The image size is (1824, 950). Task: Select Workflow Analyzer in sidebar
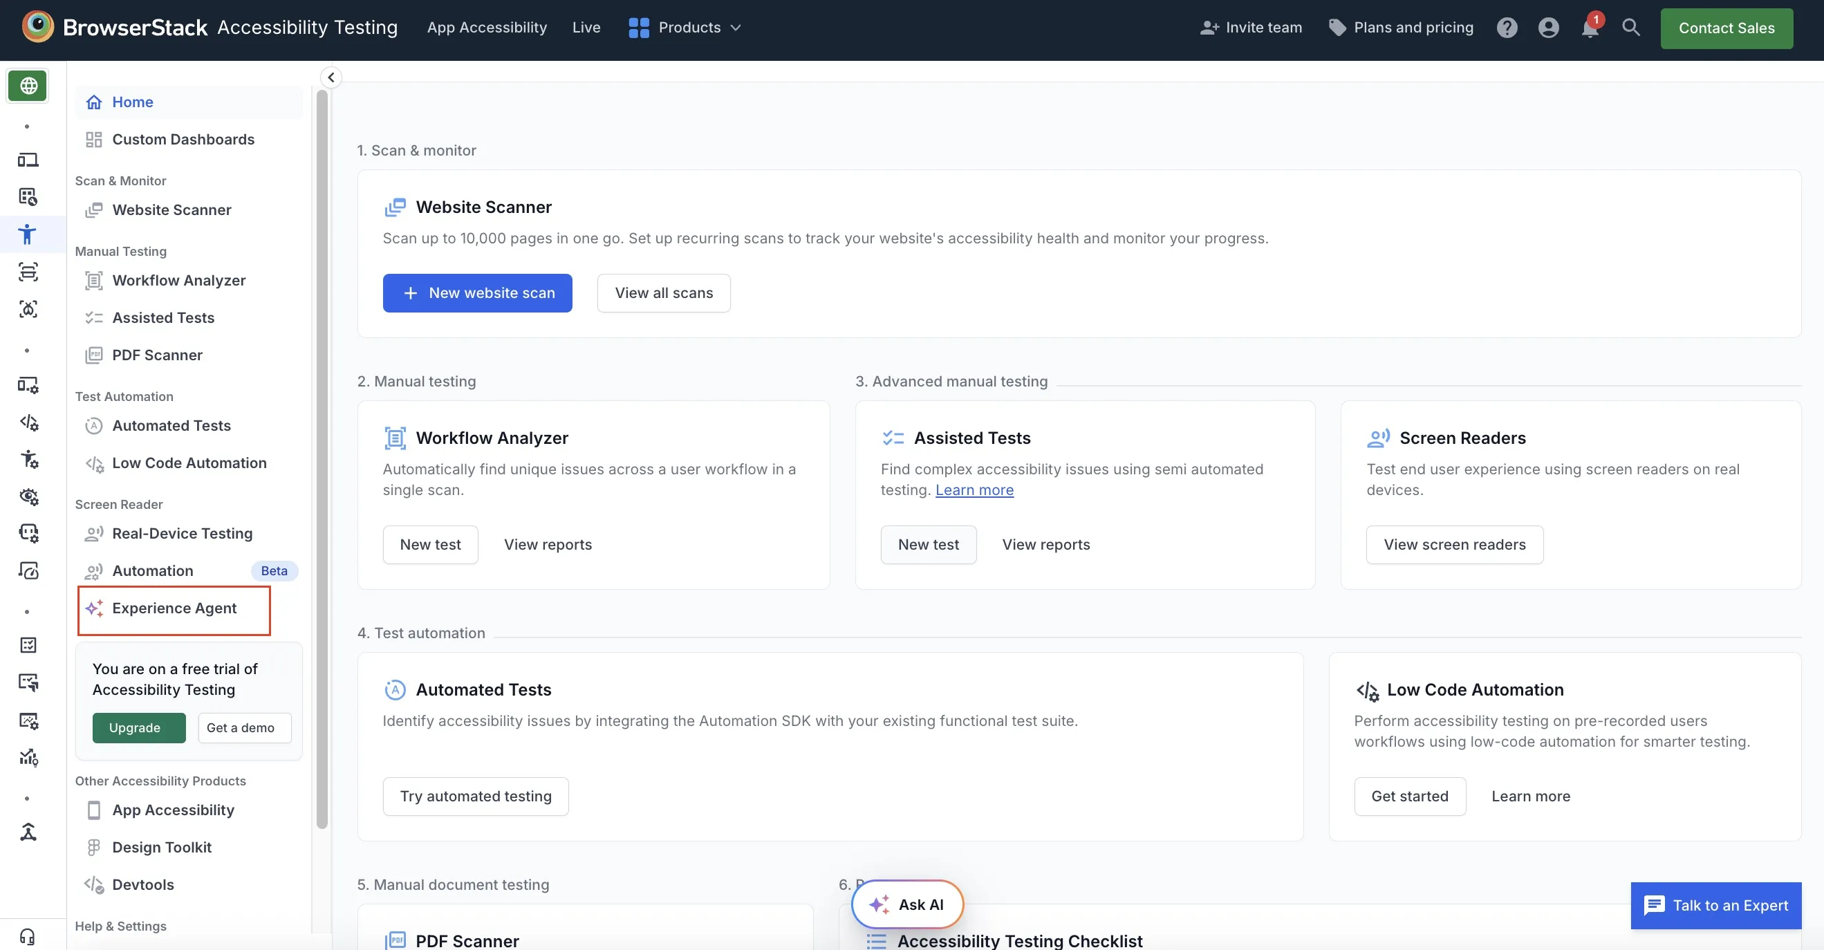coord(188,280)
